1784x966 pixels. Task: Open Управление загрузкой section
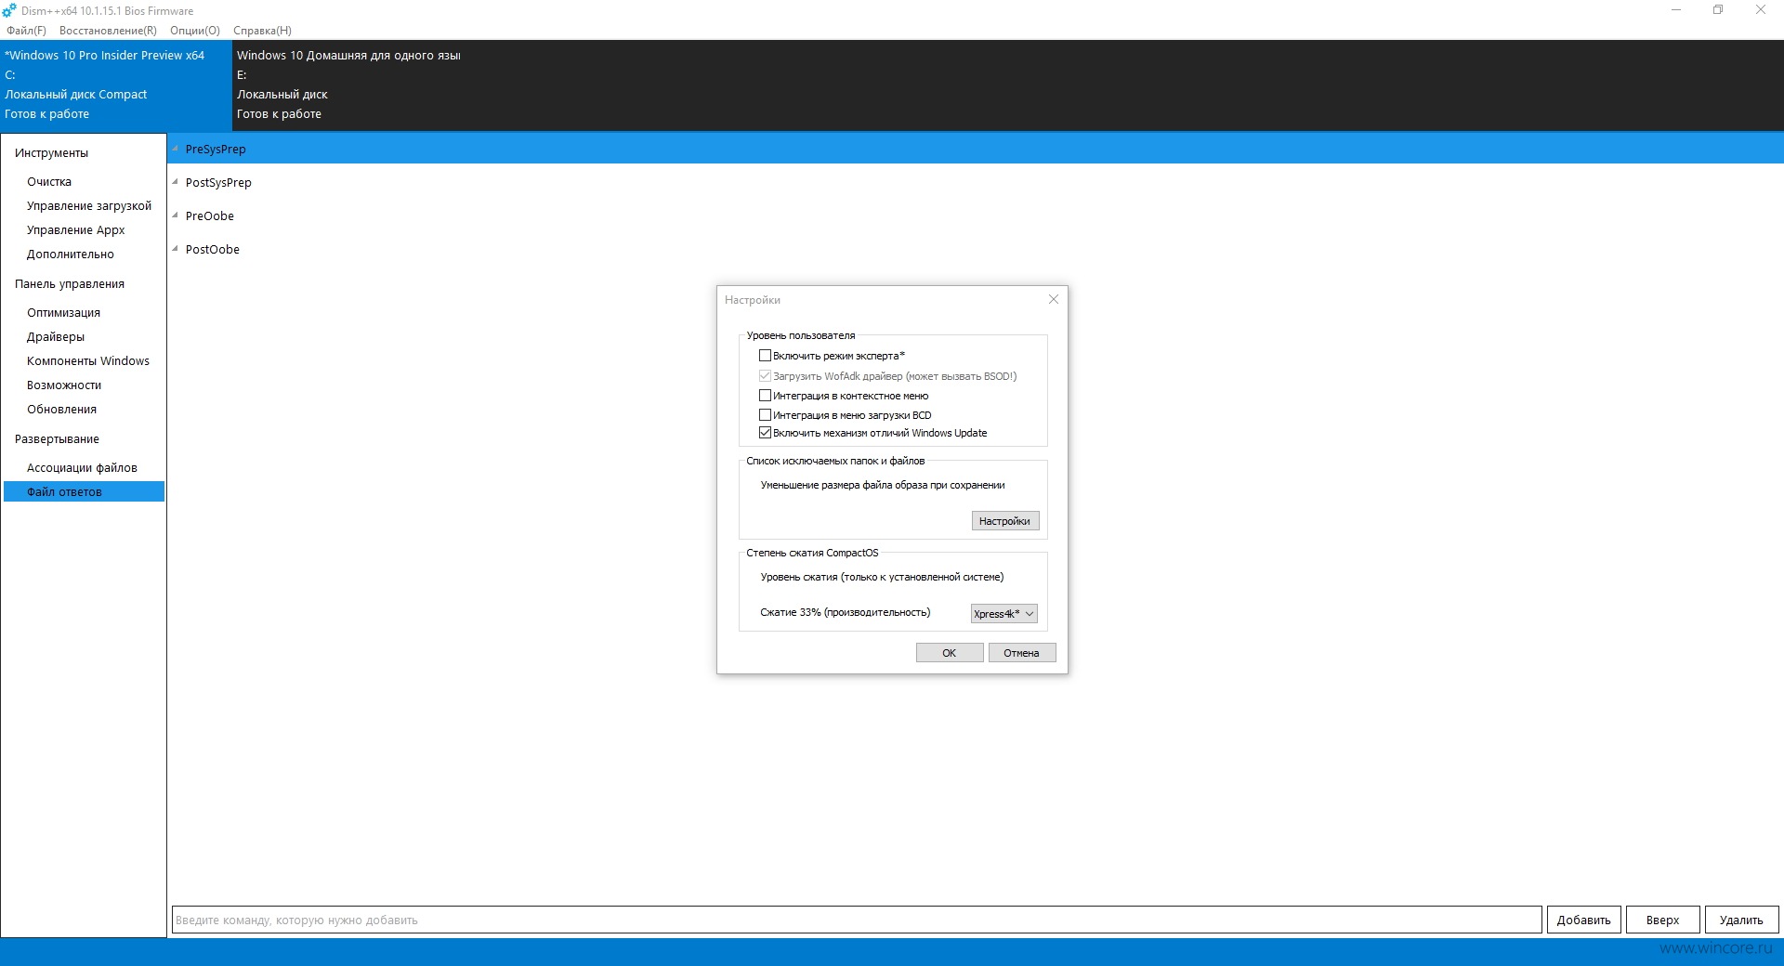(x=89, y=206)
